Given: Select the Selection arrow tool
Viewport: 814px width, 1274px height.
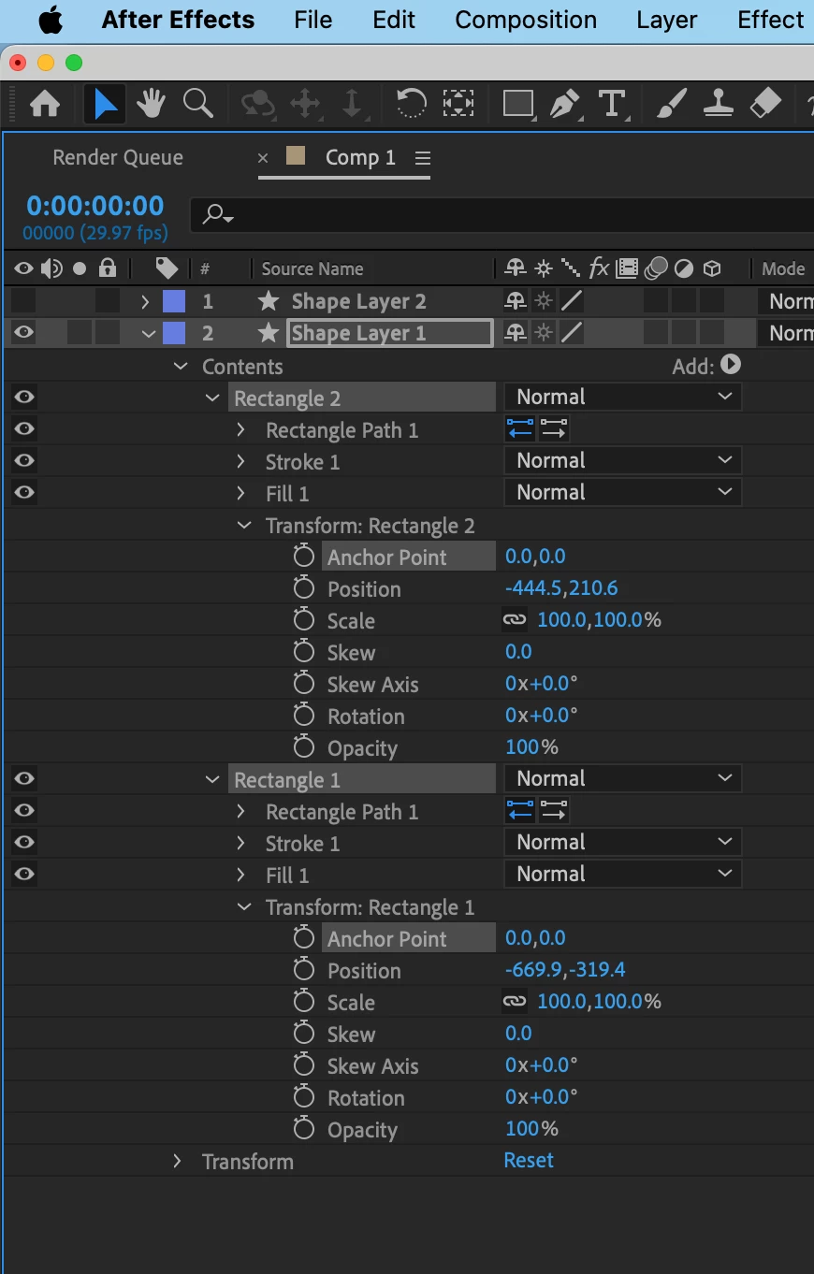Looking at the screenshot, I should coord(105,104).
